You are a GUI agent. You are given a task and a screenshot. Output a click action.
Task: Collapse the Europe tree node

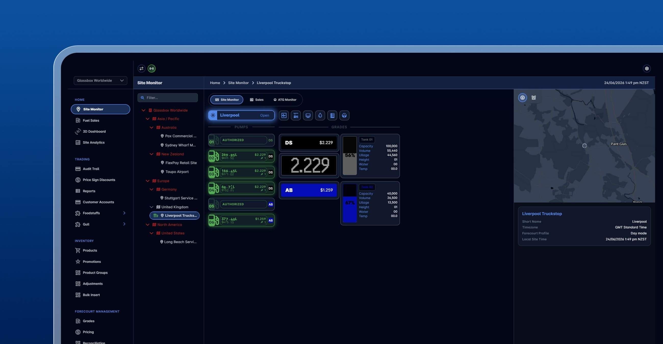click(x=147, y=181)
